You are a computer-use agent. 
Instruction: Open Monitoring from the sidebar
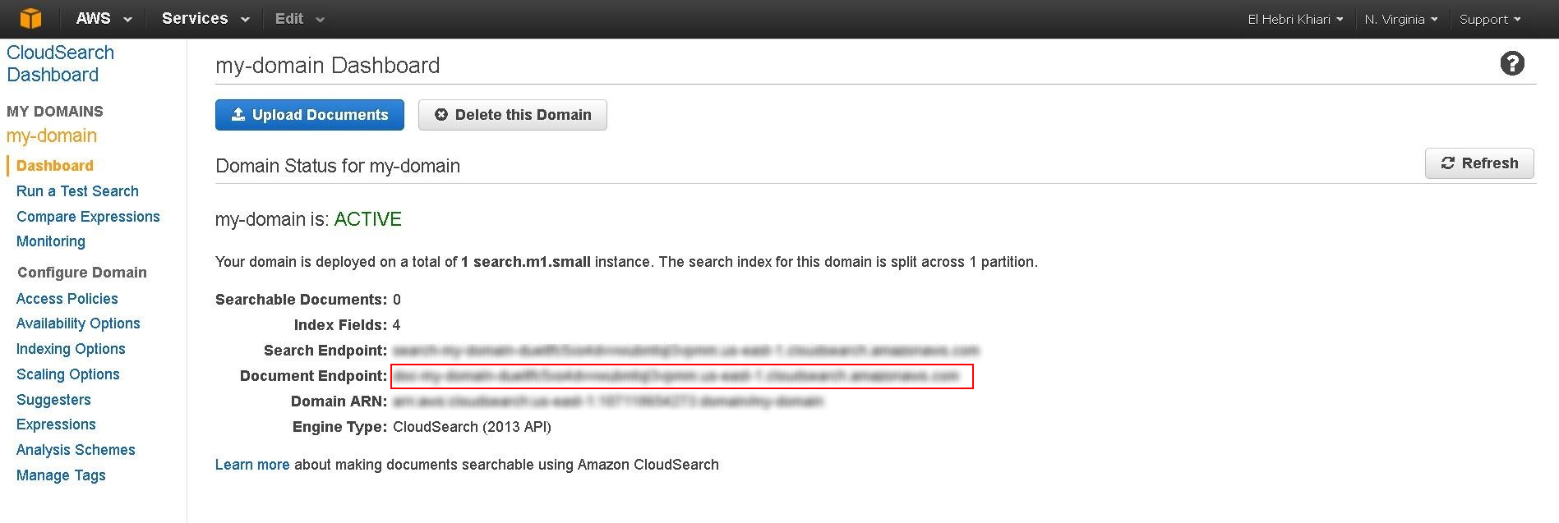pyautogui.click(x=50, y=241)
